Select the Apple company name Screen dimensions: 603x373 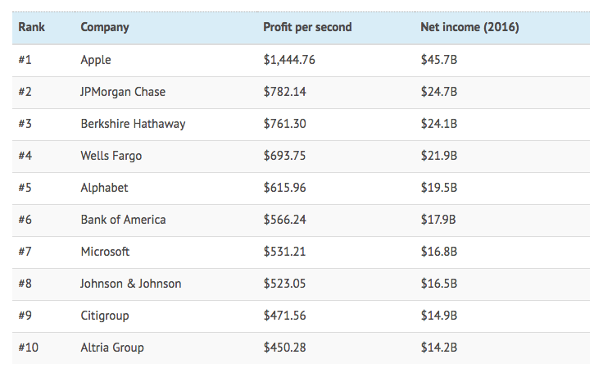tap(96, 60)
